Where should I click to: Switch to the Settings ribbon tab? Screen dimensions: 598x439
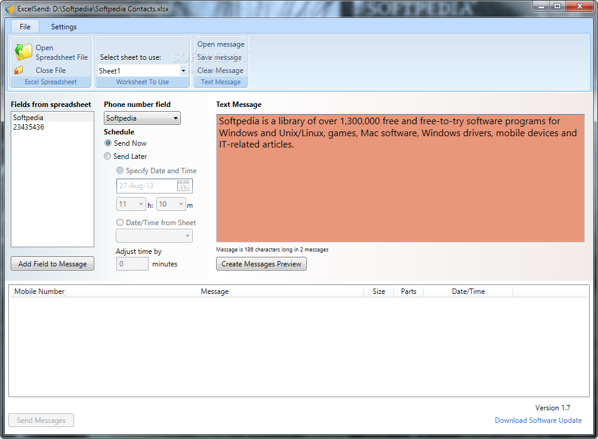[64, 27]
